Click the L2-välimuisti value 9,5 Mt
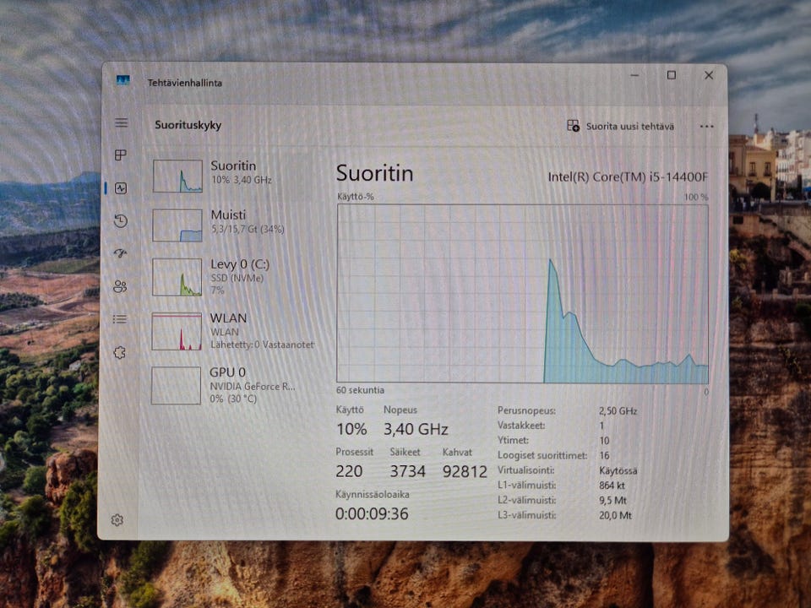The width and height of the screenshot is (811, 608). (613, 501)
